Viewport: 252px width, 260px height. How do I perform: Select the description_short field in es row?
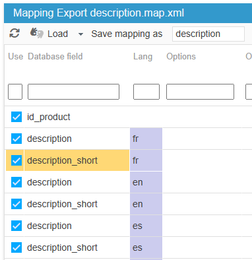77,247
